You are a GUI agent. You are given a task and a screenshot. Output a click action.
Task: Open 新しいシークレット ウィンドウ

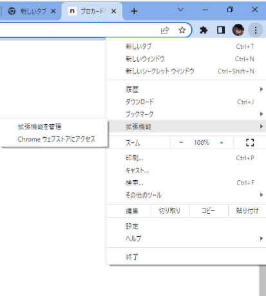point(186,71)
